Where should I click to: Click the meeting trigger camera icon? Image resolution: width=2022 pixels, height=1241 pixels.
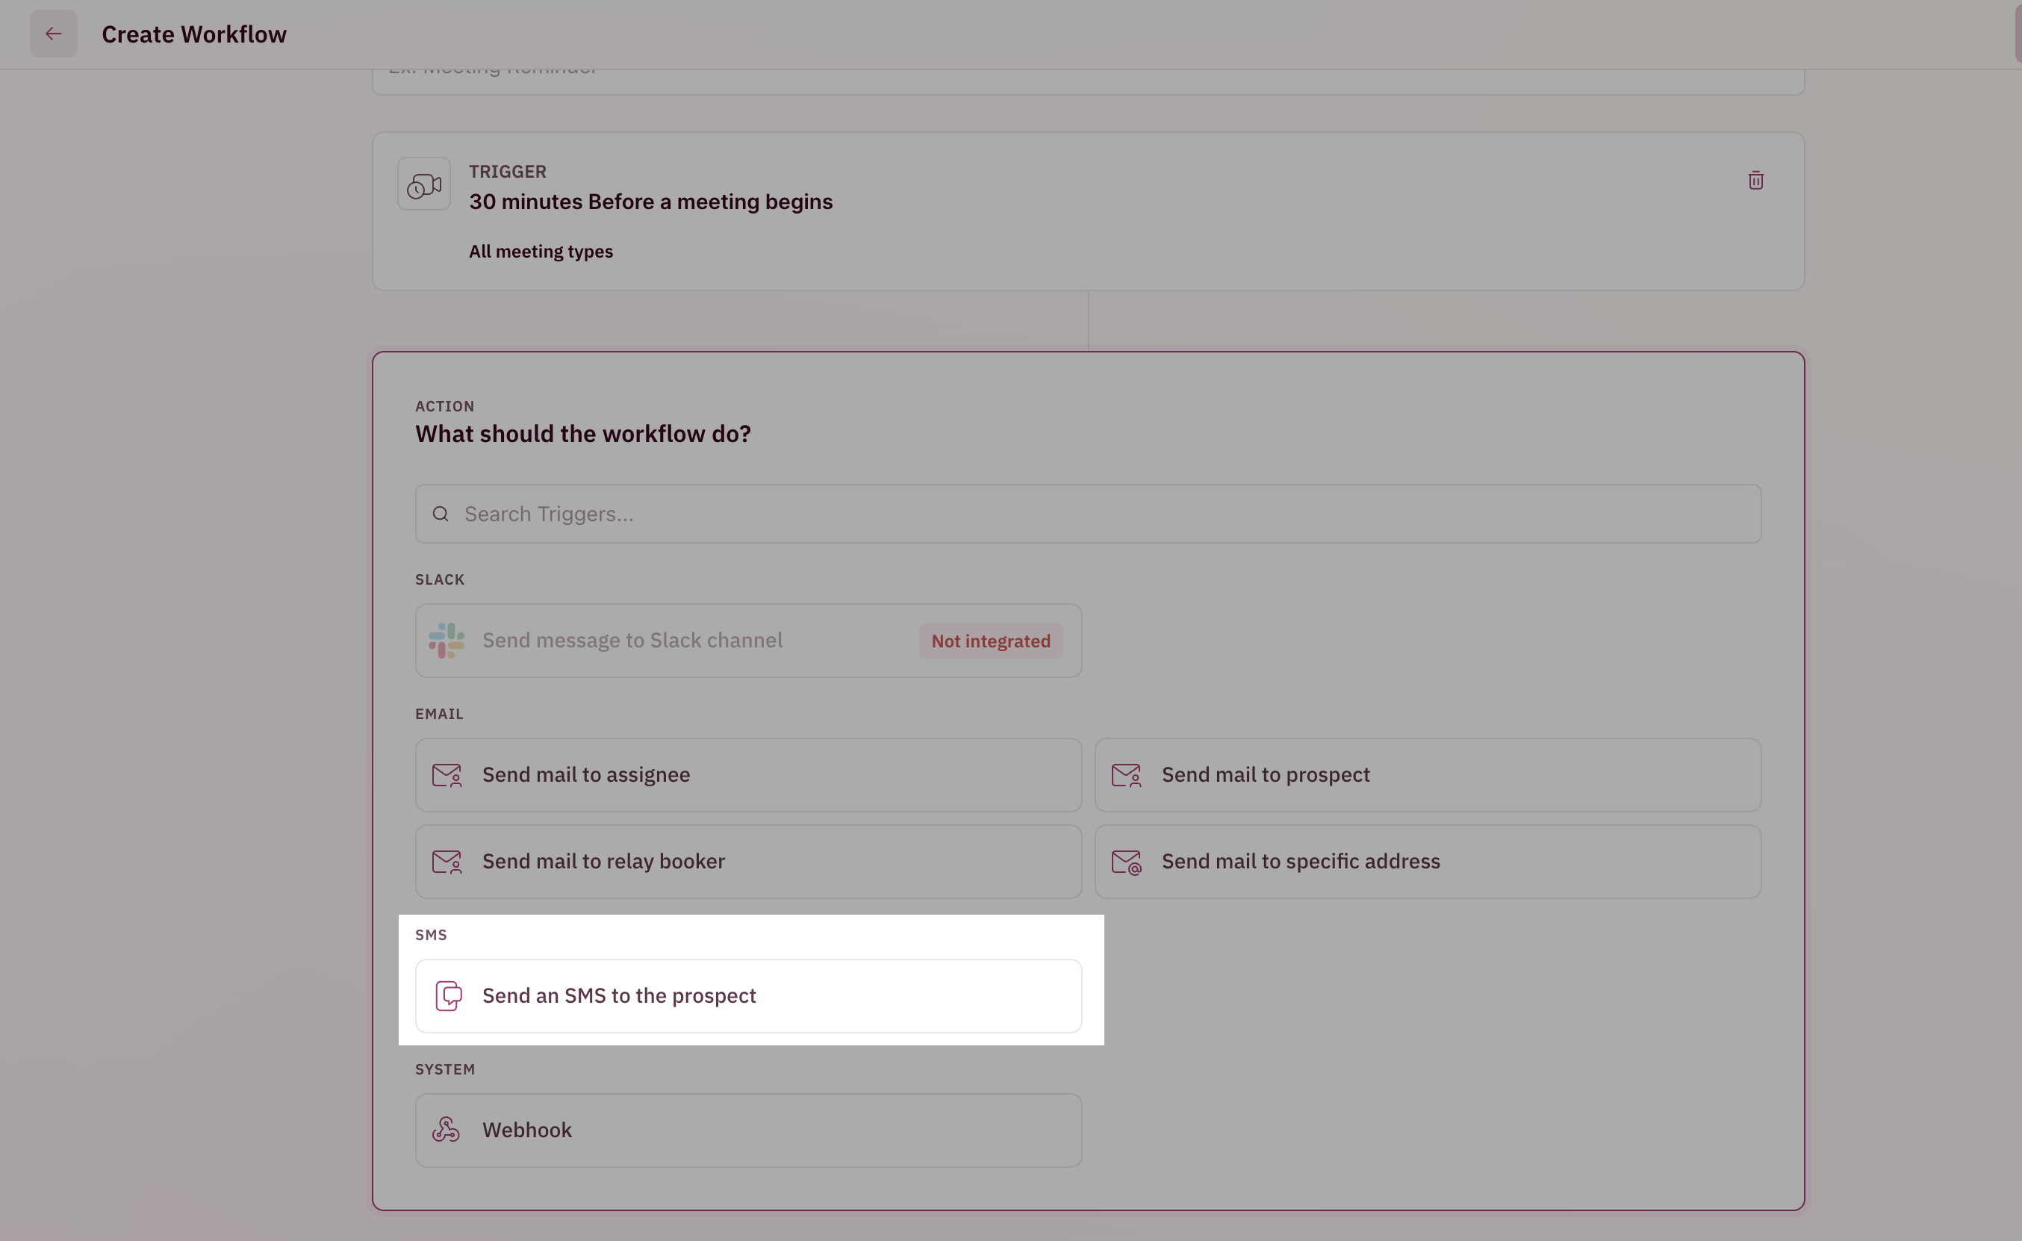click(424, 184)
